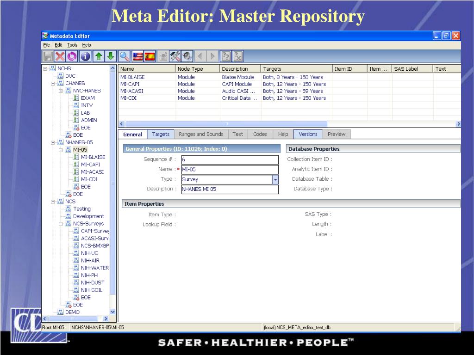Sort by the Node Type column header
This screenshot has width=474, height=355.
tap(198, 69)
